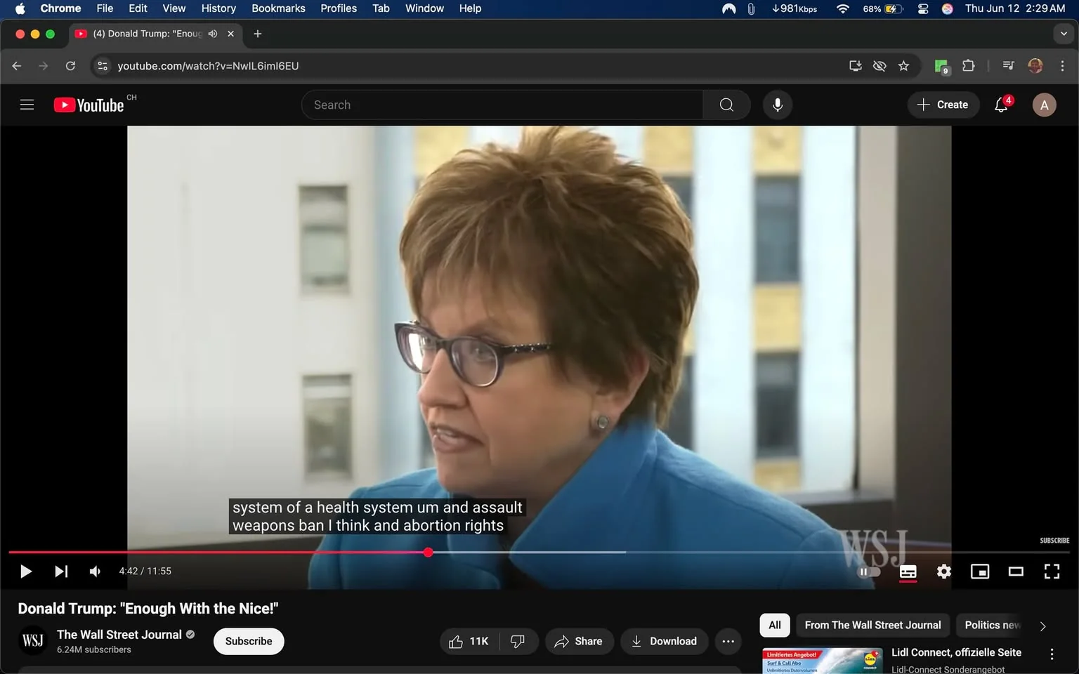1079x674 pixels.
Task: Mute tab audio speaker icon
Action: (213, 34)
